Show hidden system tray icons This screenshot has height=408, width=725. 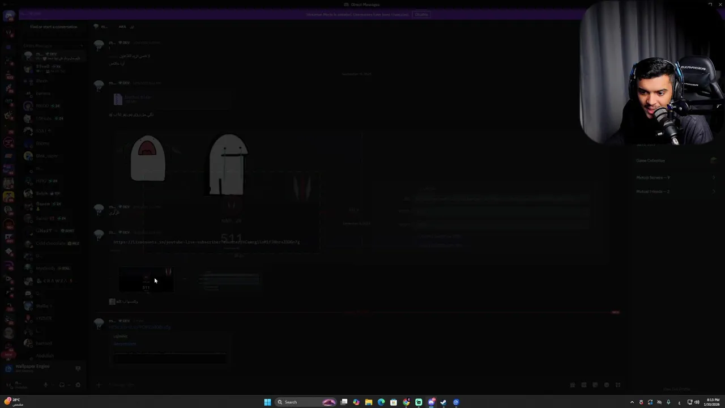tap(632, 402)
